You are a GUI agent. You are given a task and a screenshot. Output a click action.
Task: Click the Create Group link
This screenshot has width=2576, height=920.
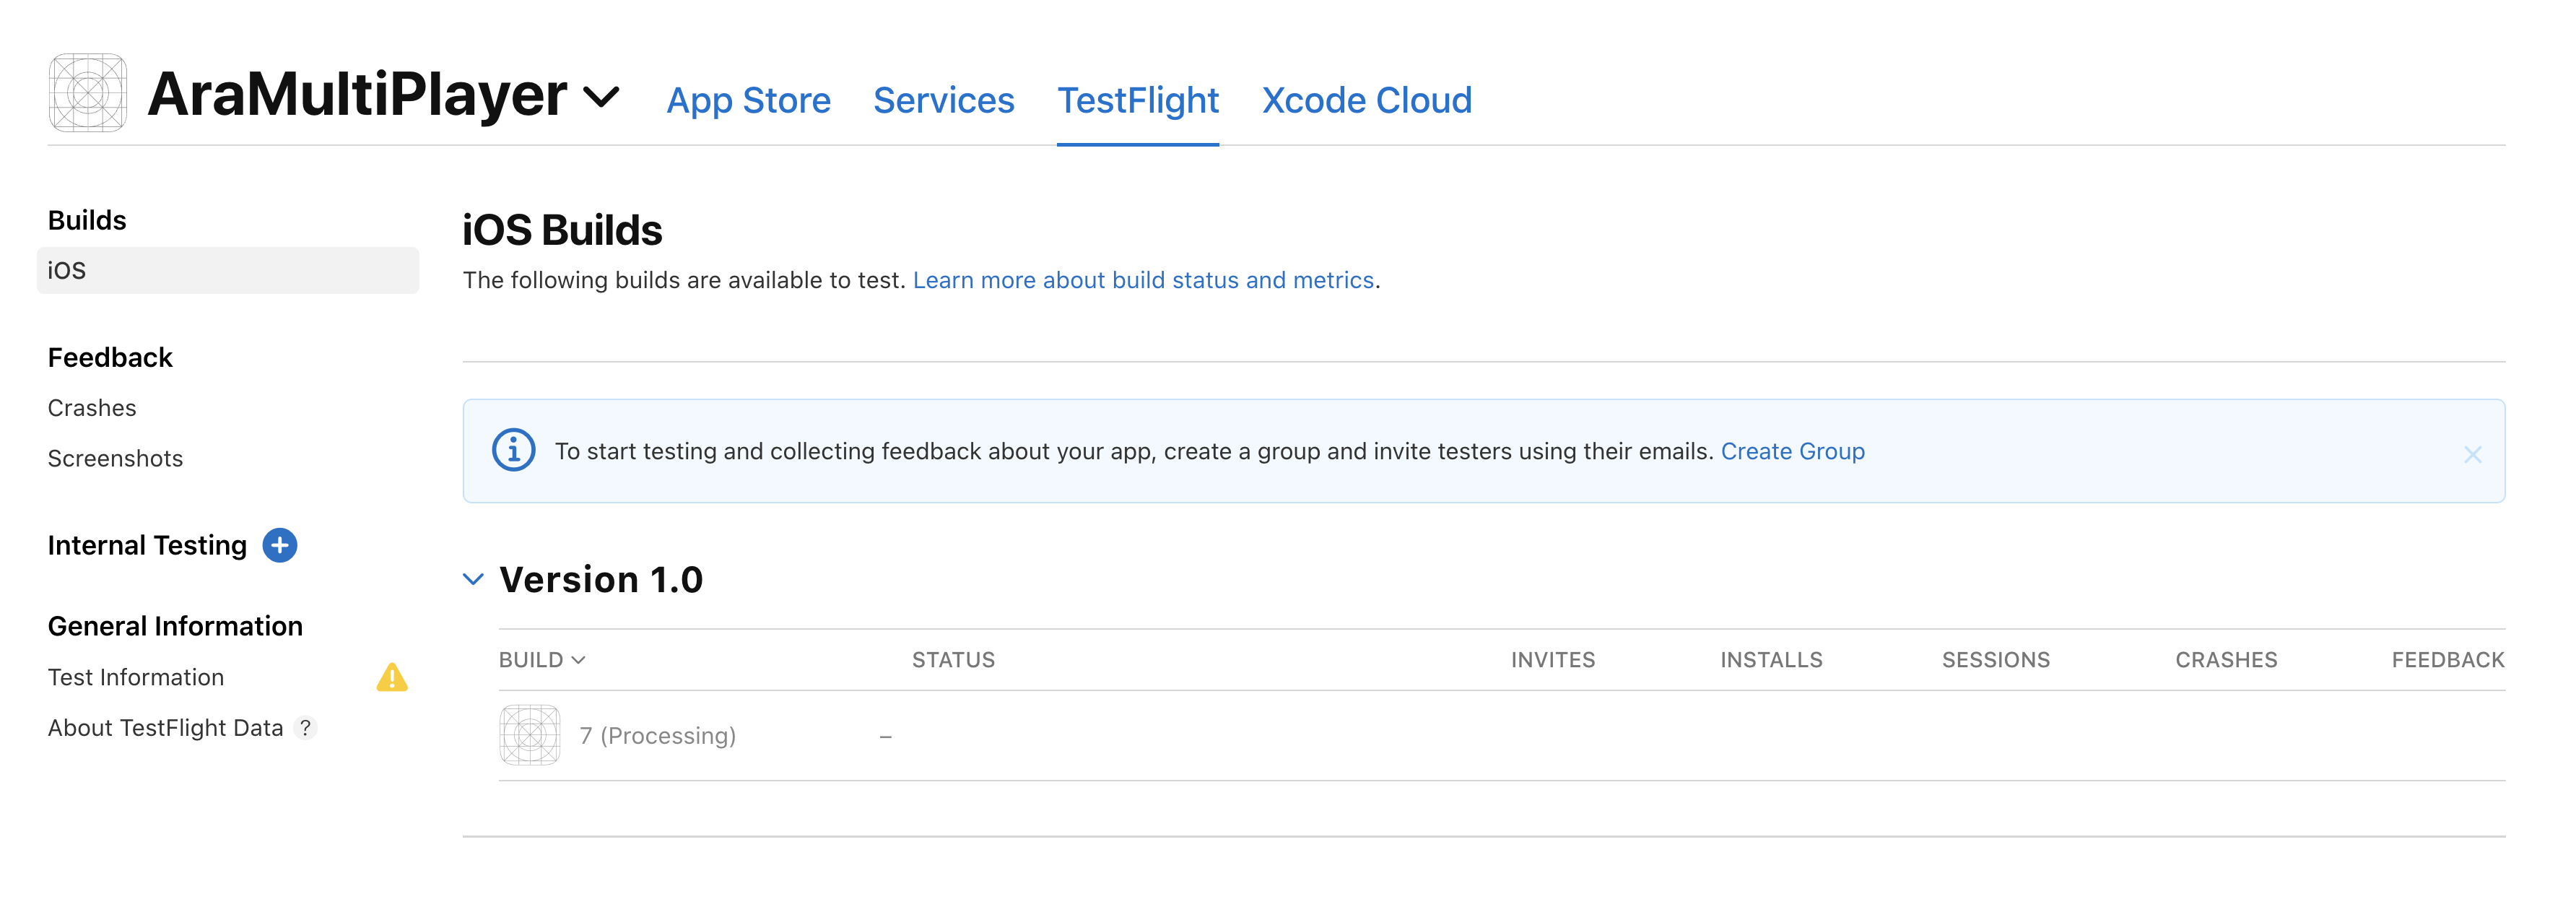pos(1792,451)
